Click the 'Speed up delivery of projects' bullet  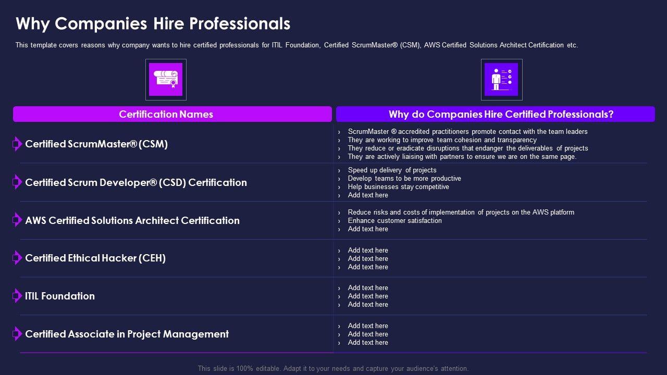pyautogui.click(x=392, y=170)
